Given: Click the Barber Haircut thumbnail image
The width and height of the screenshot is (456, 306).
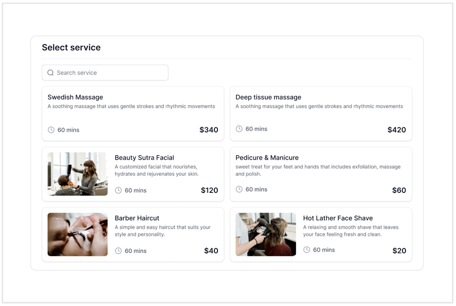Looking at the screenshot, I should (77, 234).
